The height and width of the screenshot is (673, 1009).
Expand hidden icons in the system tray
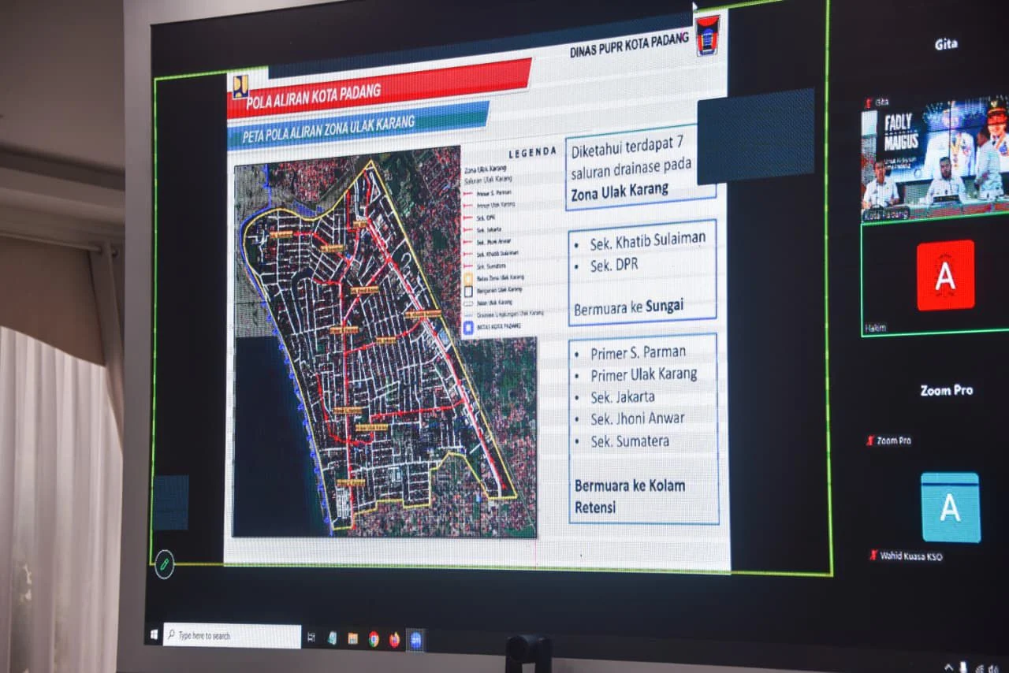(x=948, y=667)
